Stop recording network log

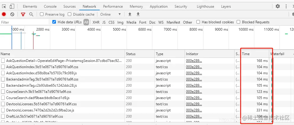[4, 14]
